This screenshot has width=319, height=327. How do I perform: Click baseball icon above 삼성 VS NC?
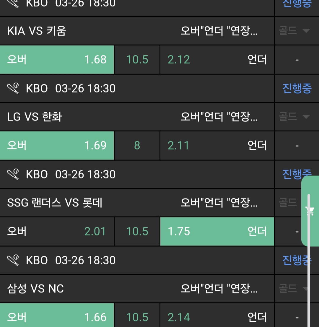13,260
